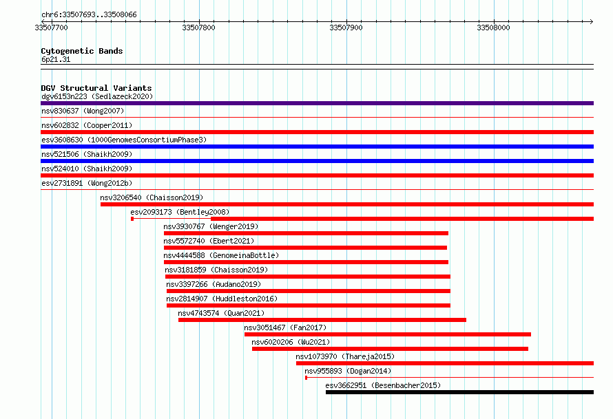Click the nsv602832 (Cooper2011) label
Screen dimensions: 613x419
click(87, 125)
